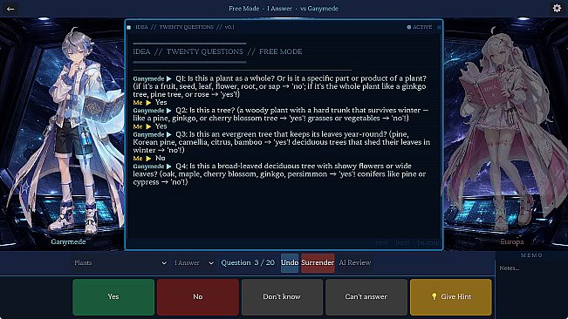Click the Free Mode title text in header

pos(244,9)
